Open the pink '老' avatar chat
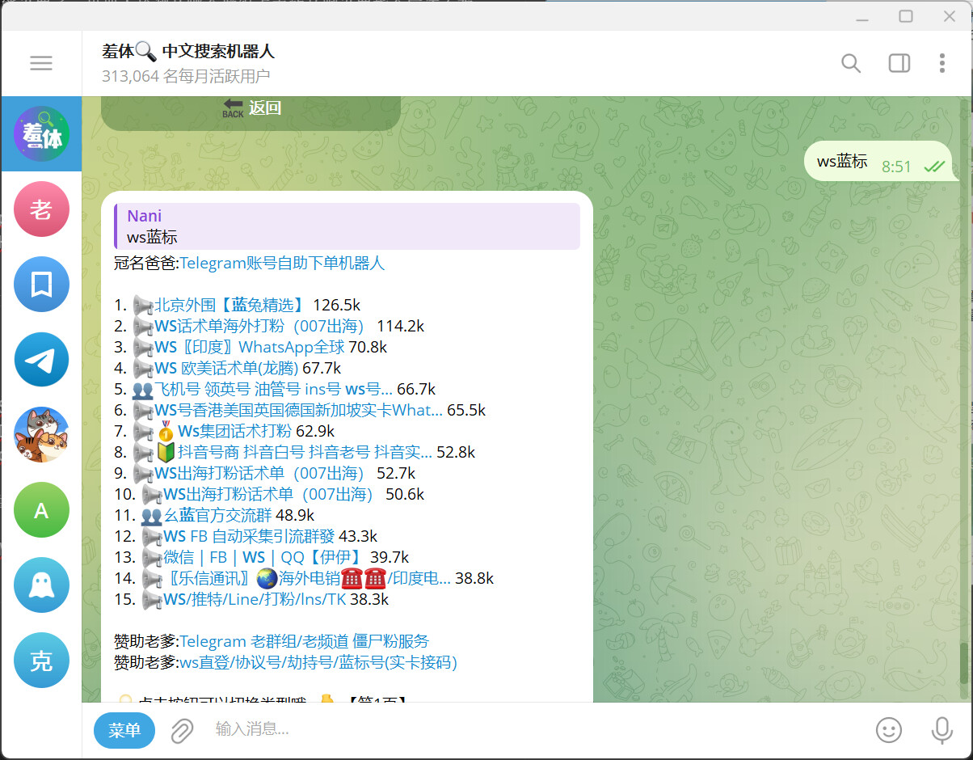This screenshot has height=760, width=973. pos(41,209)
